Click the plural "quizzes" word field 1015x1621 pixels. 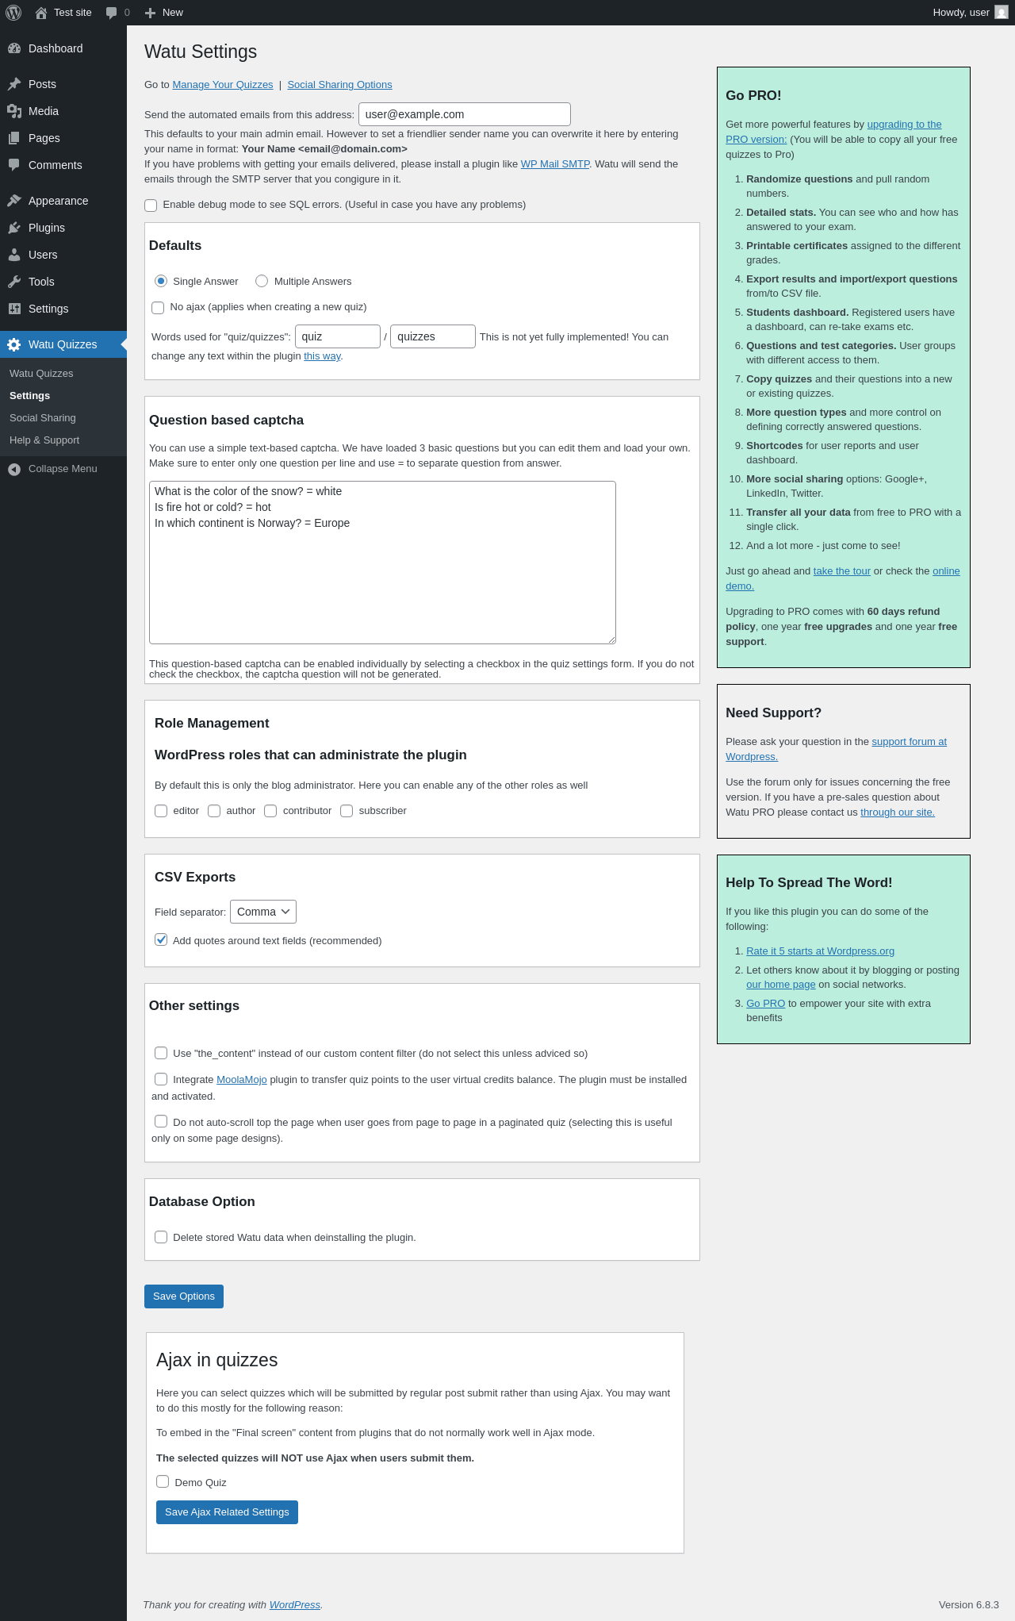point(433,336)
